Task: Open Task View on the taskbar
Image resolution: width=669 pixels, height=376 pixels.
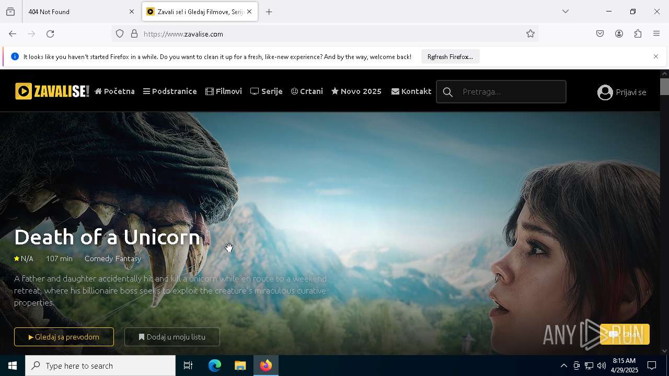Action: 188,366
